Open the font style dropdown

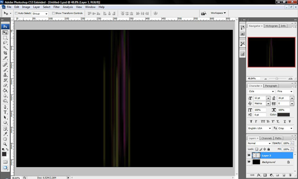tap(285, 91)
